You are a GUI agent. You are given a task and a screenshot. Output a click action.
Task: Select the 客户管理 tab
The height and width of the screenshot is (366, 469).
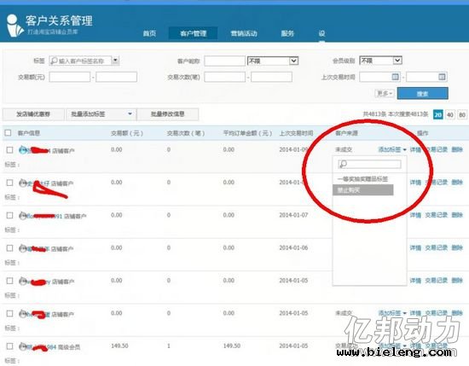193,33
